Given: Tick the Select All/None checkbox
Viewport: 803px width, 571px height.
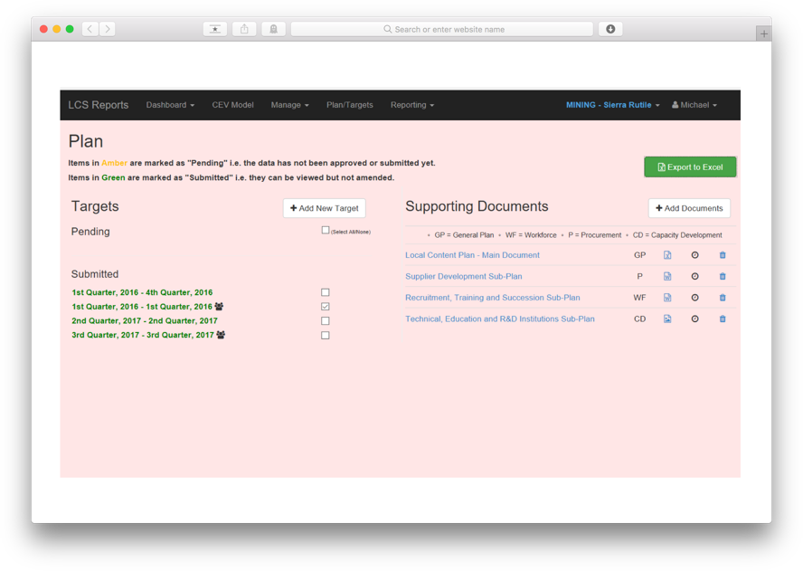Looking at the screenshot, I should (x=326, y=231).
